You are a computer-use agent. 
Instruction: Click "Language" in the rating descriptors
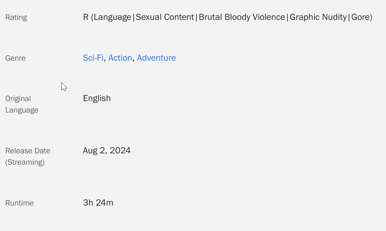tap(112, 17)
